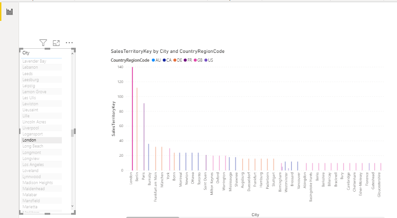Click the SalesTerritoryKey y-axis title
The image size is (397, 218).
[x=113, y=119]
